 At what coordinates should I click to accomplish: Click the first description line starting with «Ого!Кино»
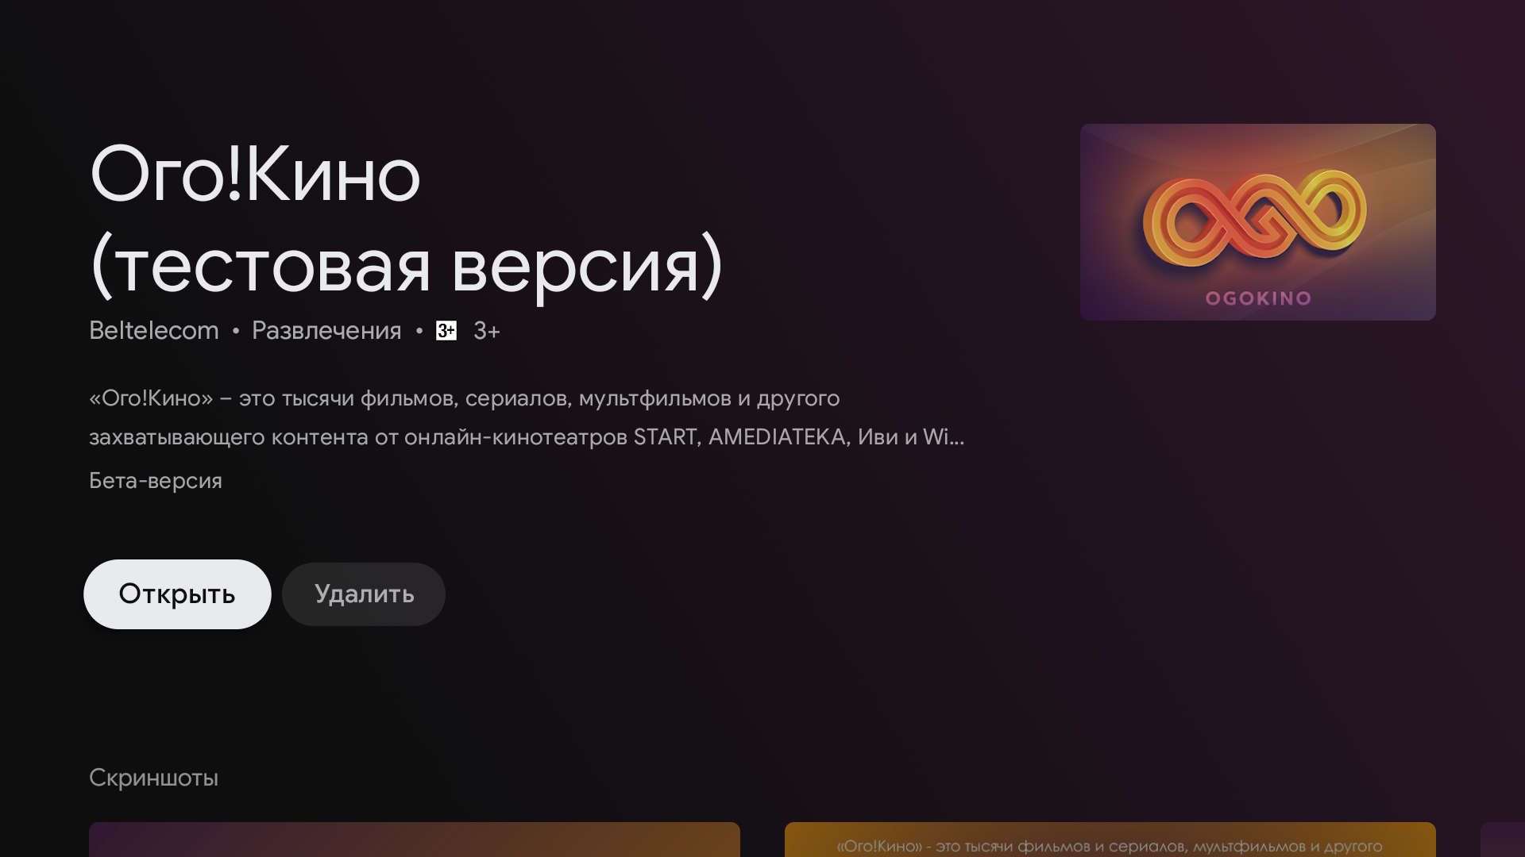point(464,398)
